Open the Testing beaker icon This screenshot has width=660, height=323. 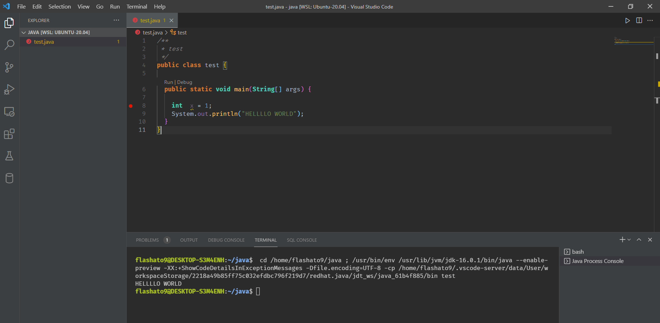tap(9, 156)
